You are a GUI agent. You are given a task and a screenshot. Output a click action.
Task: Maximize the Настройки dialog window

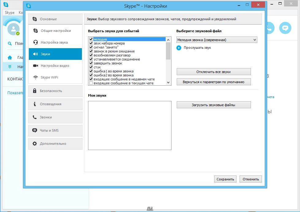[247, 5]
